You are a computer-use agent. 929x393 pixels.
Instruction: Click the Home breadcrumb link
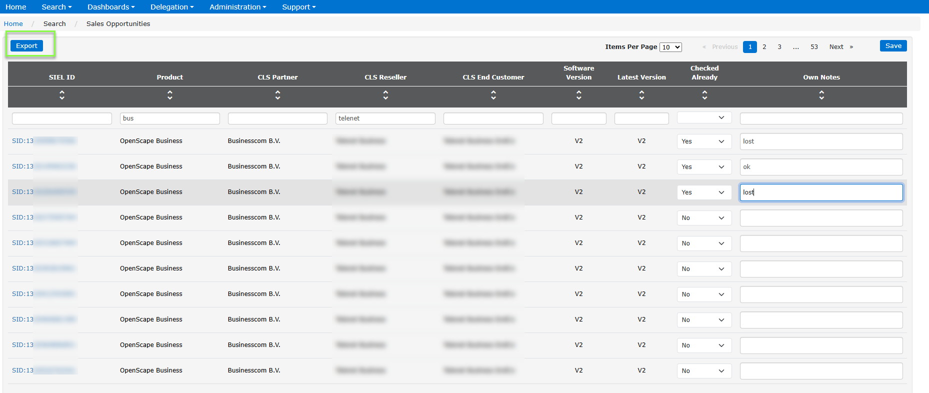pos(13,23)
